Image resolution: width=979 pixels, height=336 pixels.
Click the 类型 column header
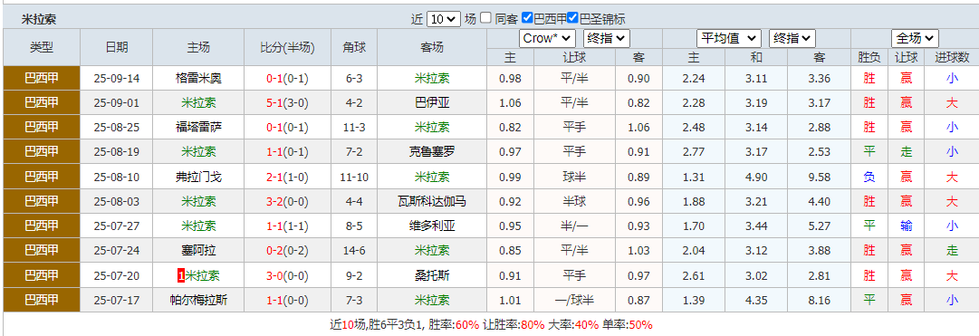pos(42,47)
